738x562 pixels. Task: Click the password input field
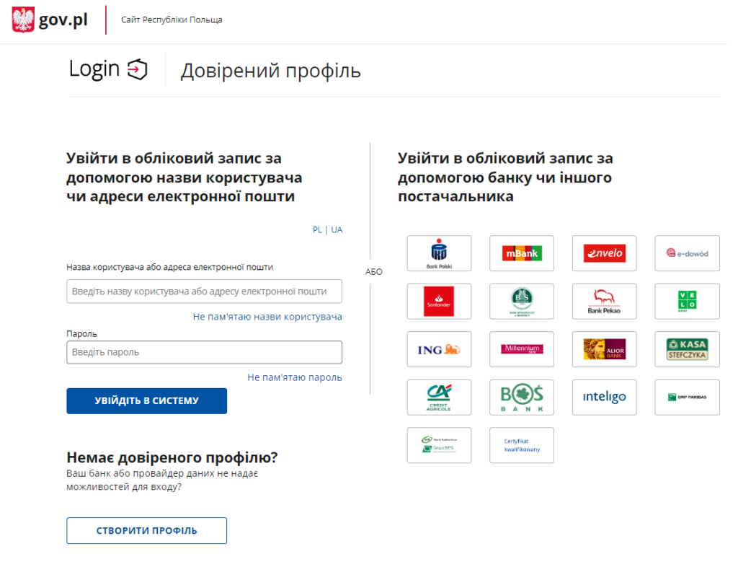point(205,352)
